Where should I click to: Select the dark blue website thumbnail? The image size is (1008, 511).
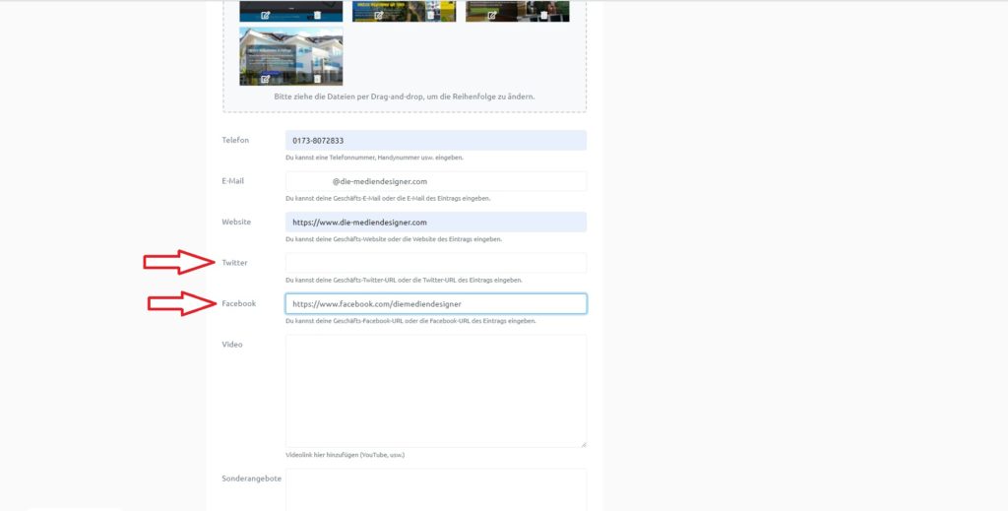point(290,8)
